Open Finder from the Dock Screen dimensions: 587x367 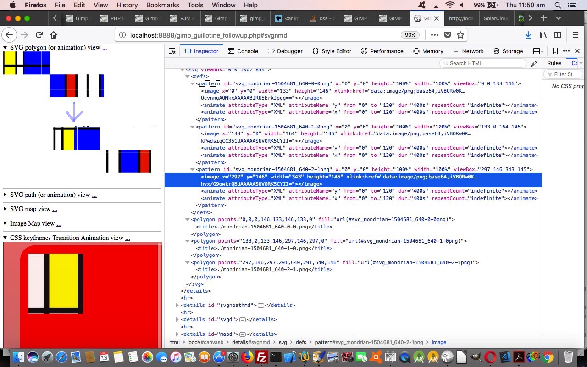click(18, 357)
